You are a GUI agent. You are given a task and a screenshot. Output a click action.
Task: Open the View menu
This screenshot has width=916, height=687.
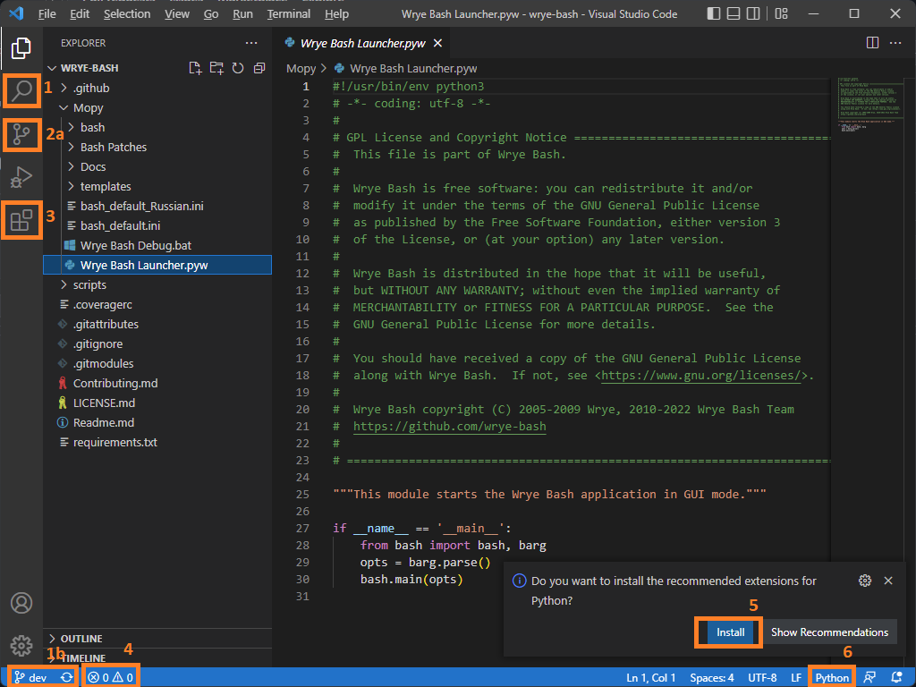click(177, 13)
